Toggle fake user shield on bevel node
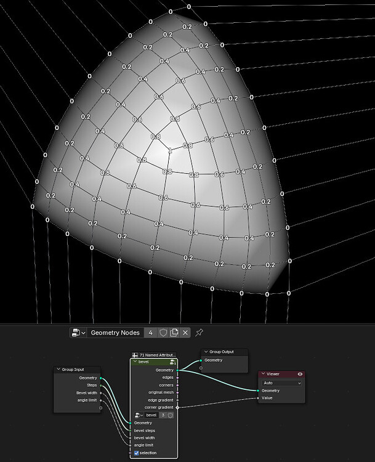This screenshot has width=375, height=462. coord(171,415)
